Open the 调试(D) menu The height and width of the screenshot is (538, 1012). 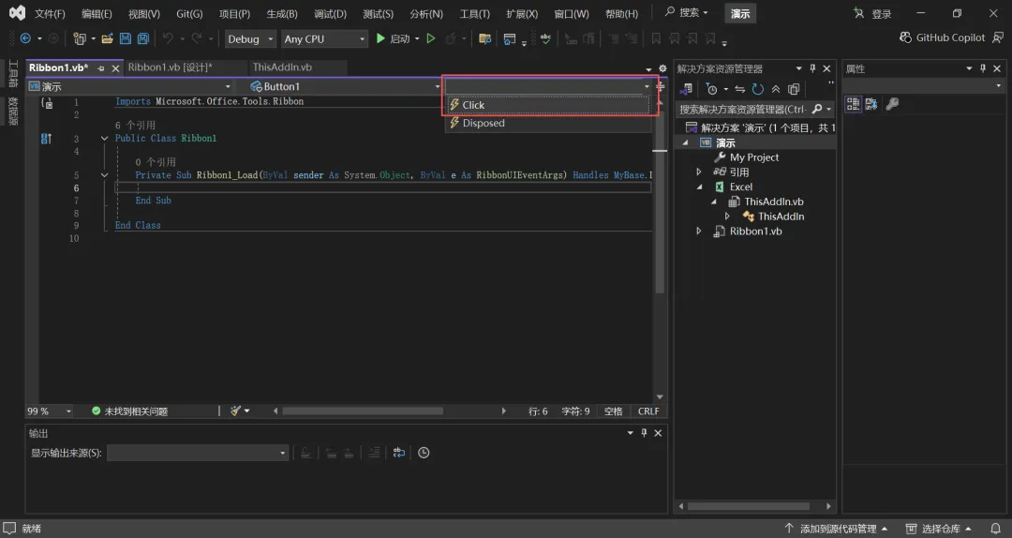point(330,14)
